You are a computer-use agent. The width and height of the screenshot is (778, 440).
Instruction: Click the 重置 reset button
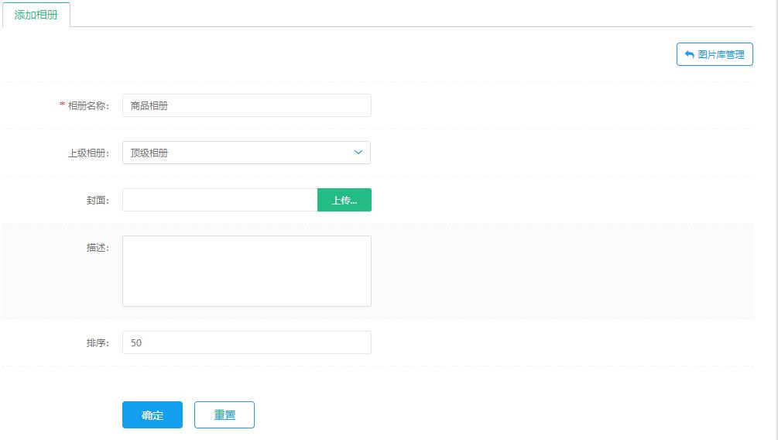(224, 414)
